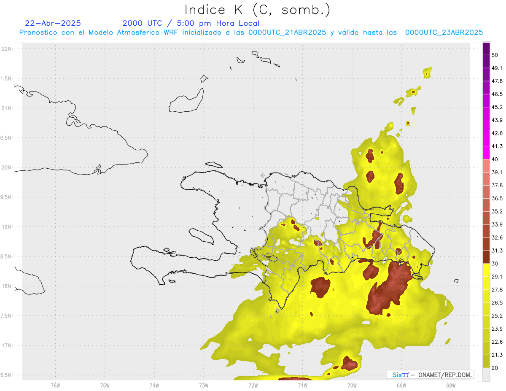Click the colorbar value '47.8'
The image size is (506, 391).
coord(497,81)
